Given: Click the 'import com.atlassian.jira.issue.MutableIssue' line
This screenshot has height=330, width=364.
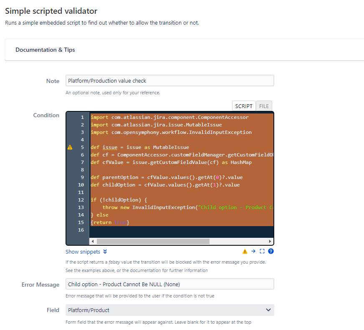Looking at the screenshot, I should click(x=156, y=125).
